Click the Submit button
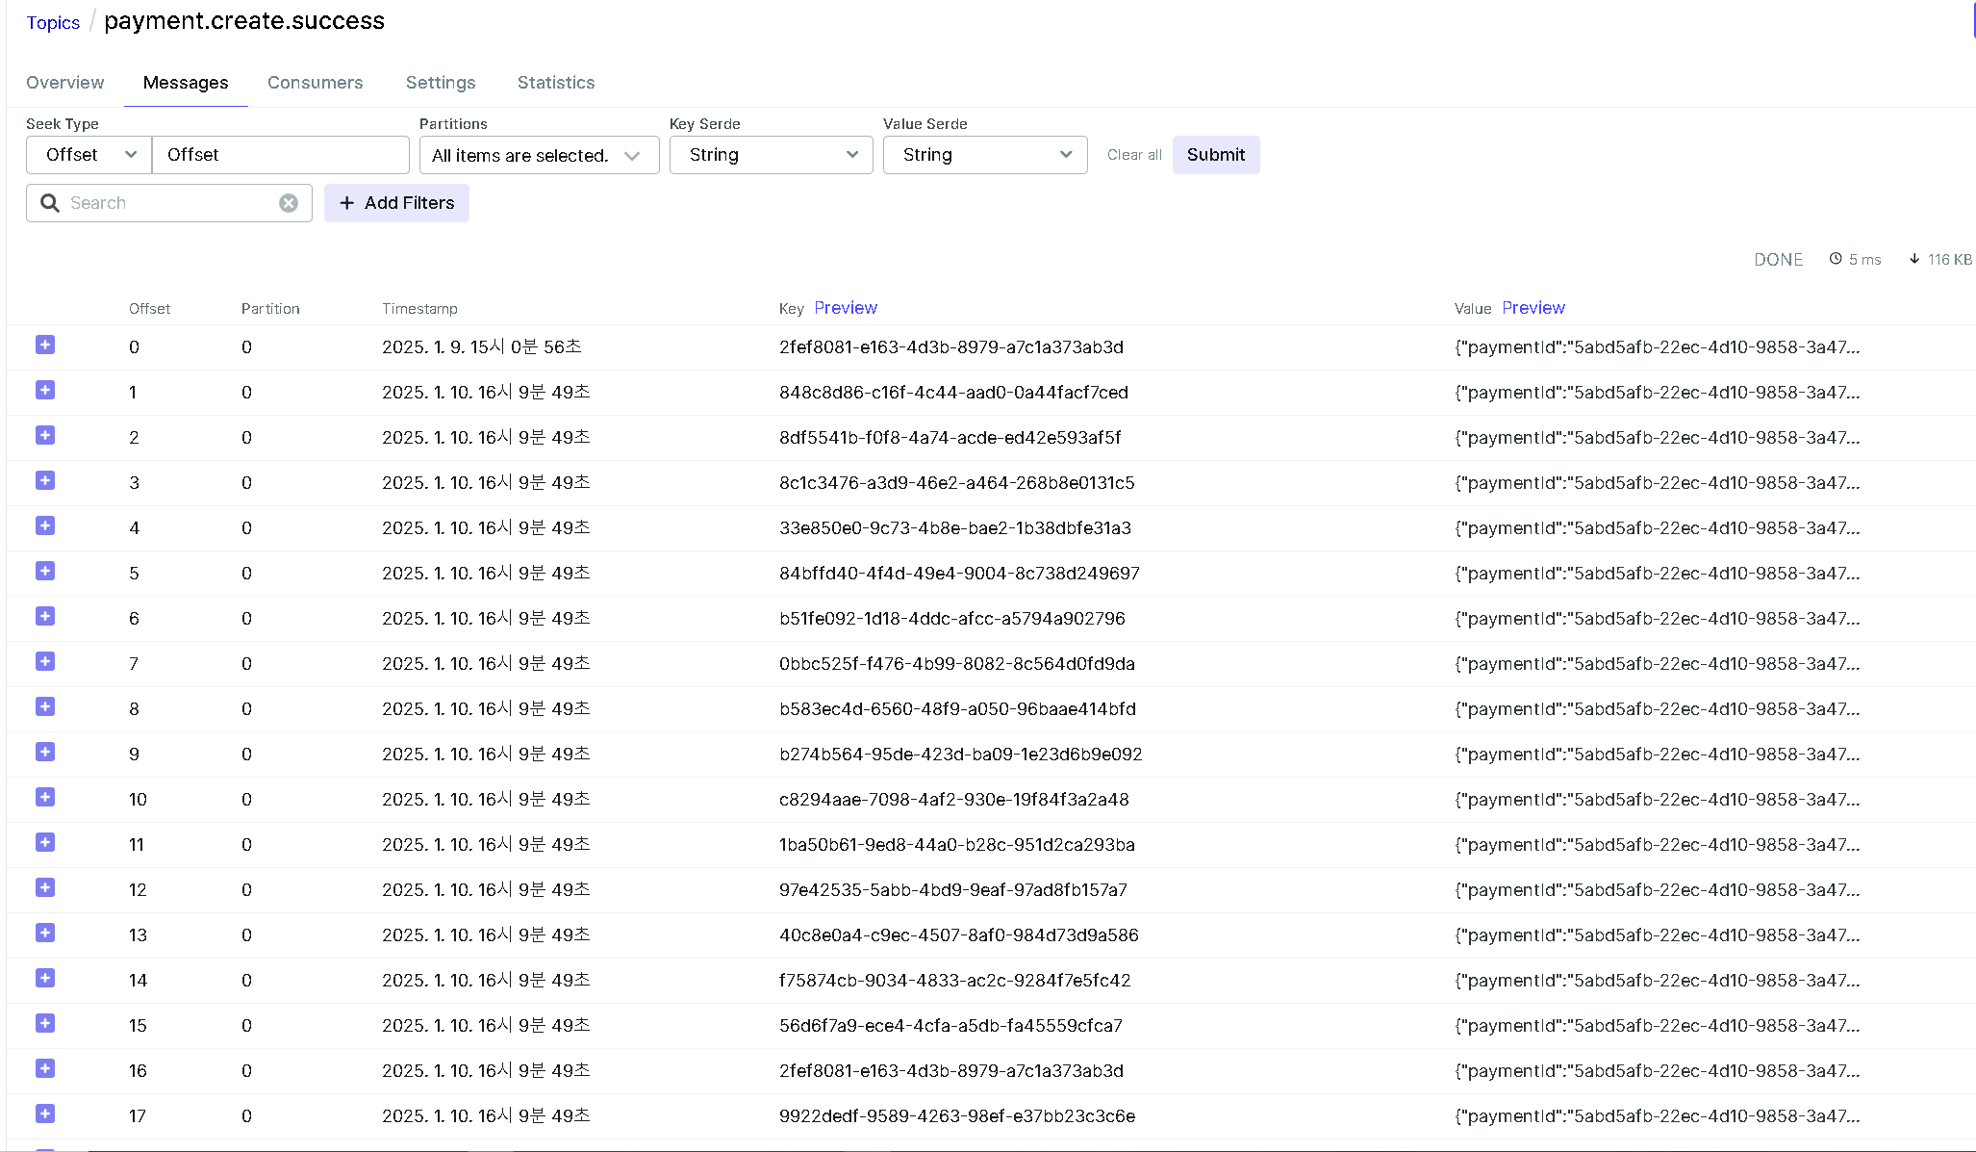The width and height of the screenshot is (1976, 1152). 1215,155
